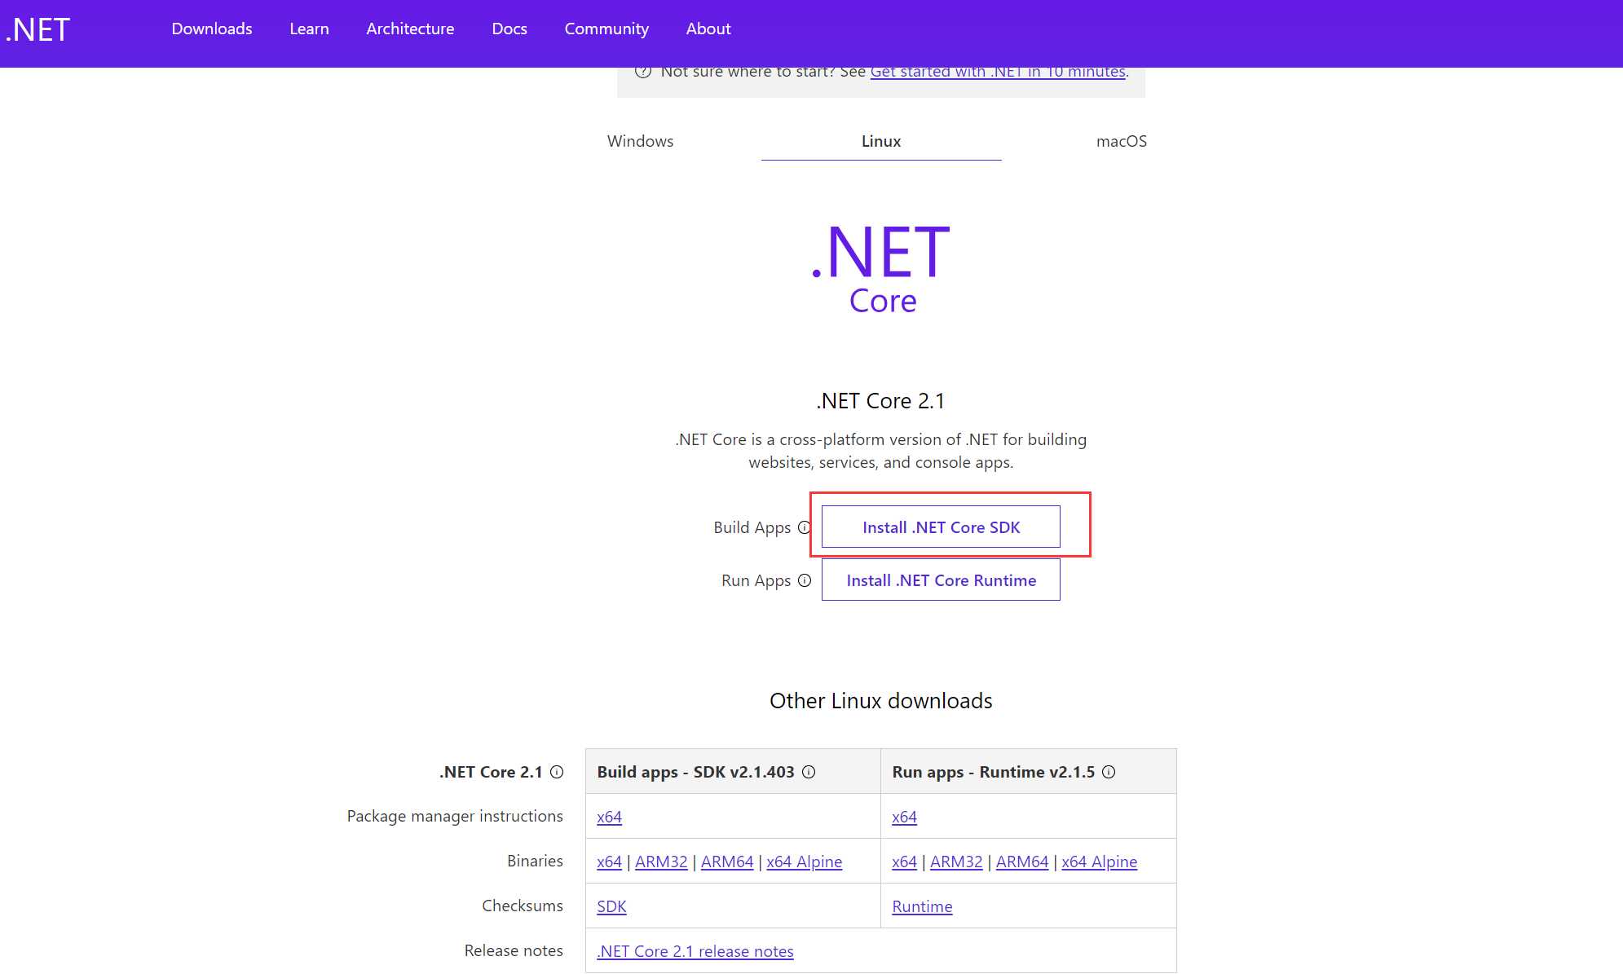Open the Downloads menu item
This screenshot has height=974, width=1623.
pyautogui.click(x=212, y=29)
